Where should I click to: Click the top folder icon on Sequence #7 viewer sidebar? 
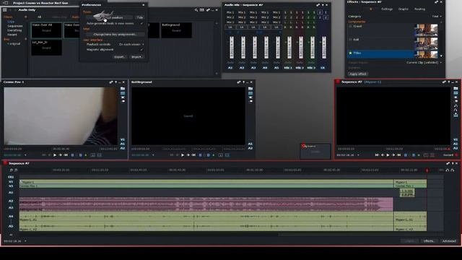(x=456, y=88)
